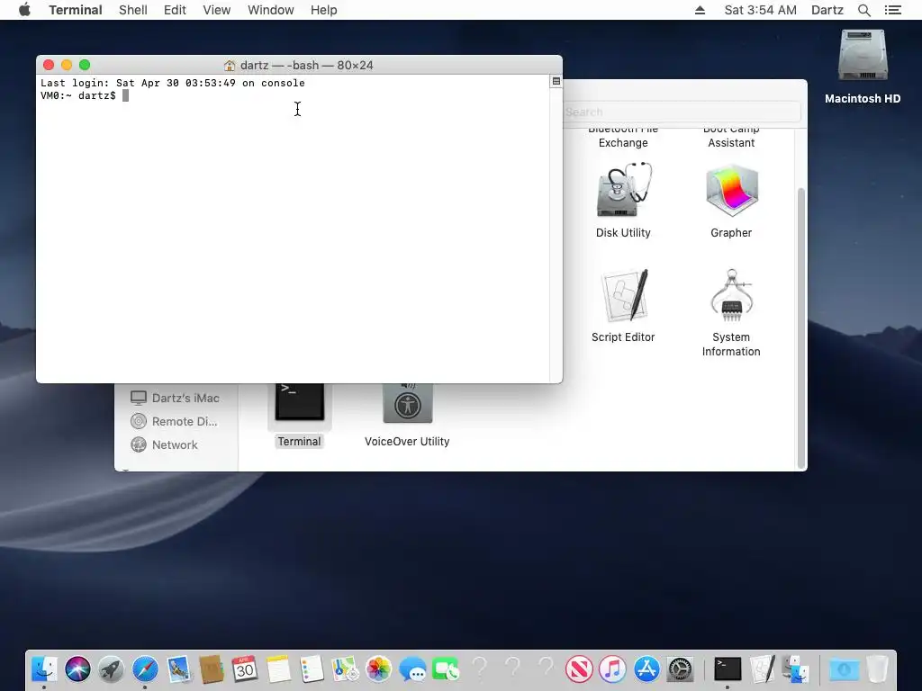Screen dimensions: 922x691
Task: Open Mail from the Dock
Action: (178, 669)
